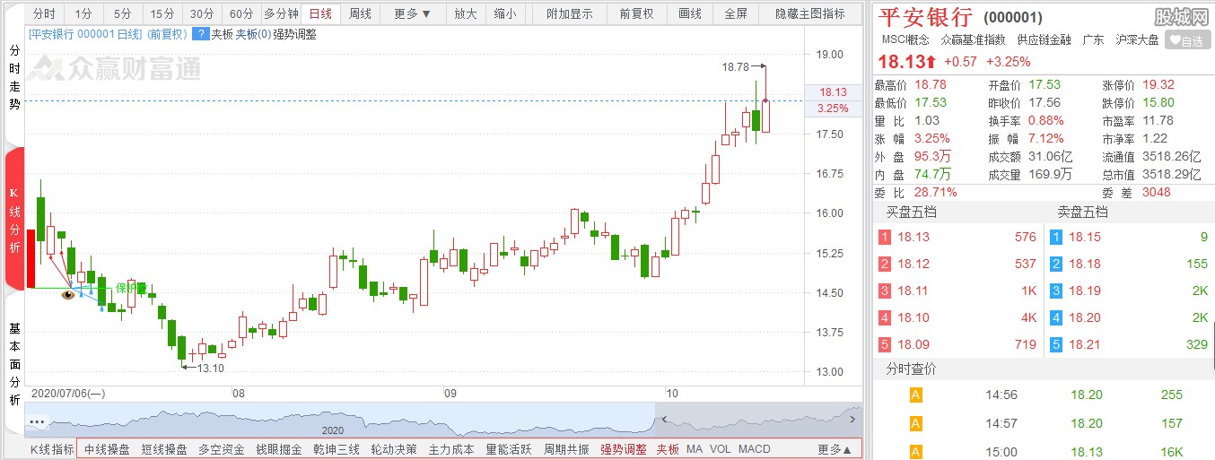Click the MSCI概念 concept tag
The width and height of the screenshot is (1215, 460).
click(x=905, y=40)
